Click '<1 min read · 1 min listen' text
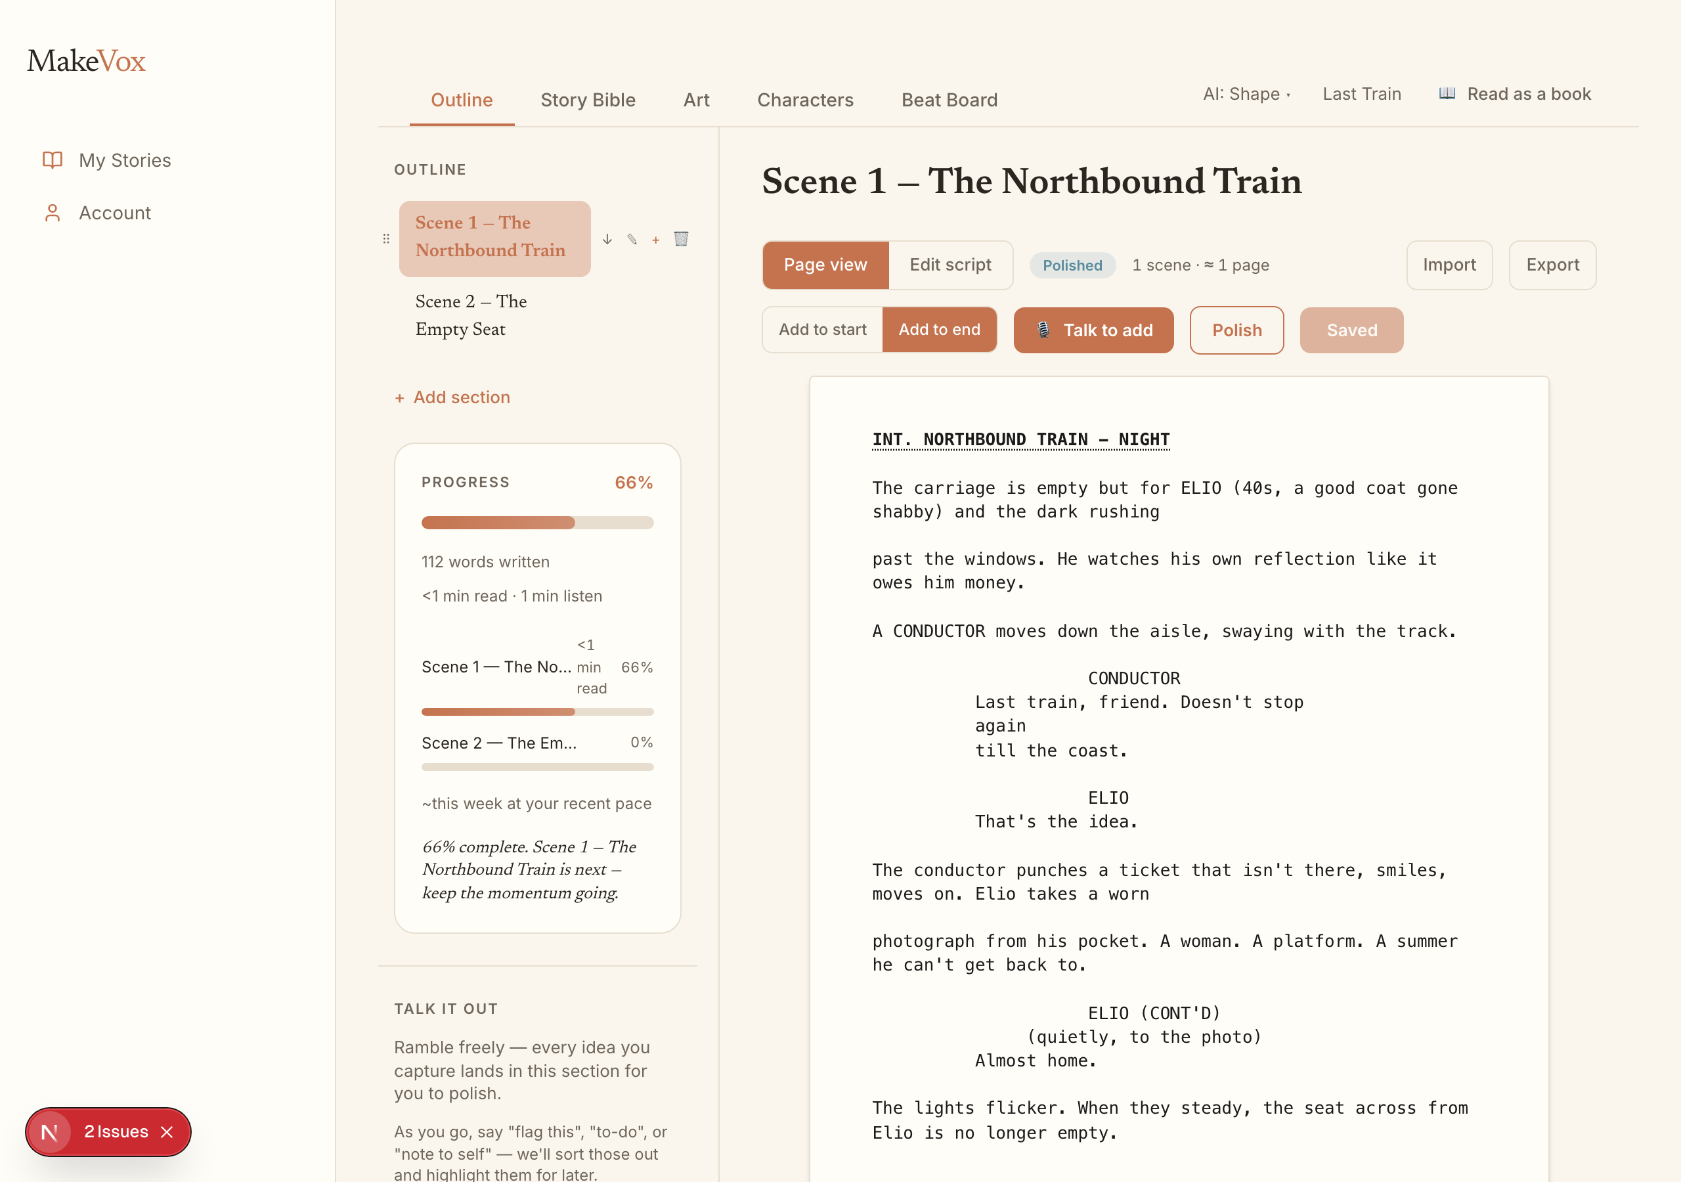This screenshot has width=1681, height=1182. coord(512,596)
